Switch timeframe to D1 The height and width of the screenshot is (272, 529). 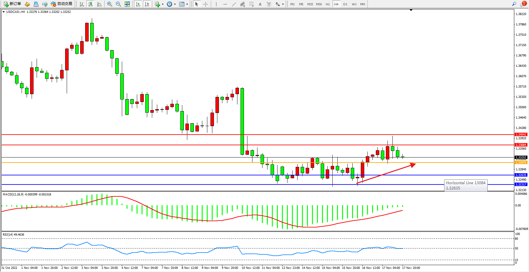point(345,4)
